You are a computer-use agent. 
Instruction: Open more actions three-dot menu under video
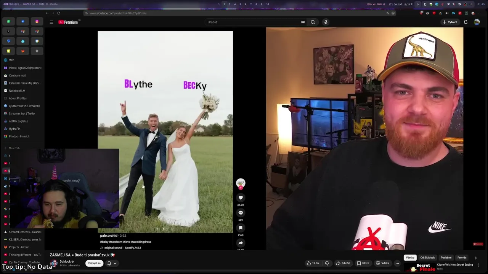(397, 263)
